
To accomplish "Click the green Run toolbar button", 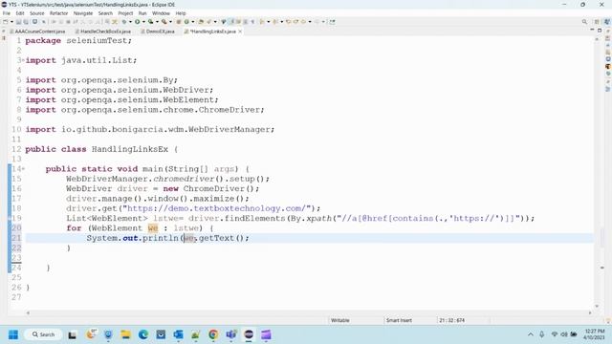I will [x=138, y=22].
